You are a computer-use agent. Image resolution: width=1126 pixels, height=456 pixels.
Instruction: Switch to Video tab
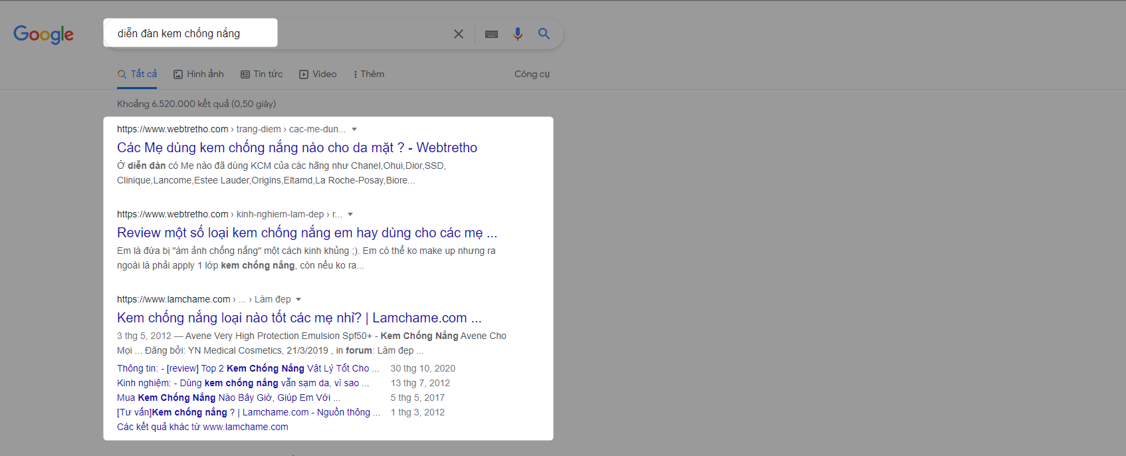(318, 74)
